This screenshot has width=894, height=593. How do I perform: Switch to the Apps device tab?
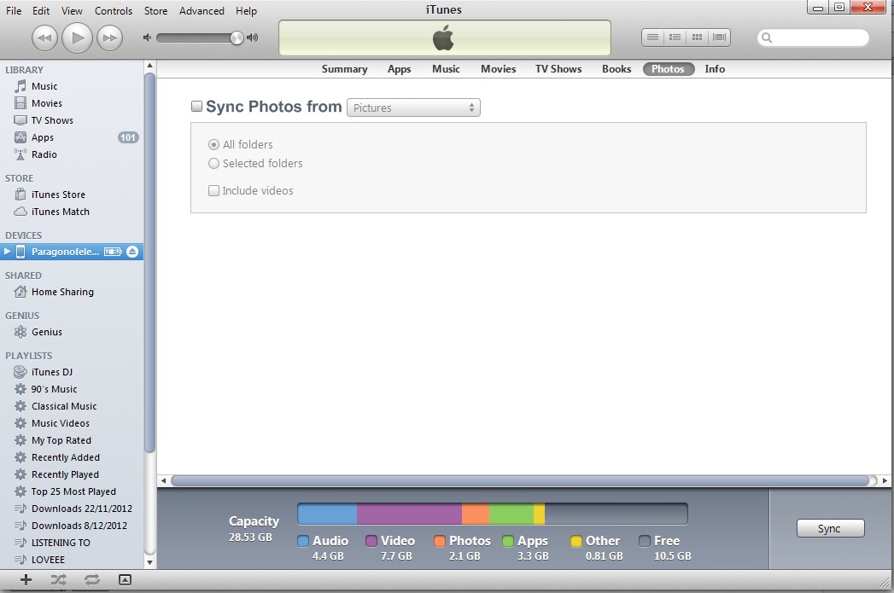click(x=399, y=69)
